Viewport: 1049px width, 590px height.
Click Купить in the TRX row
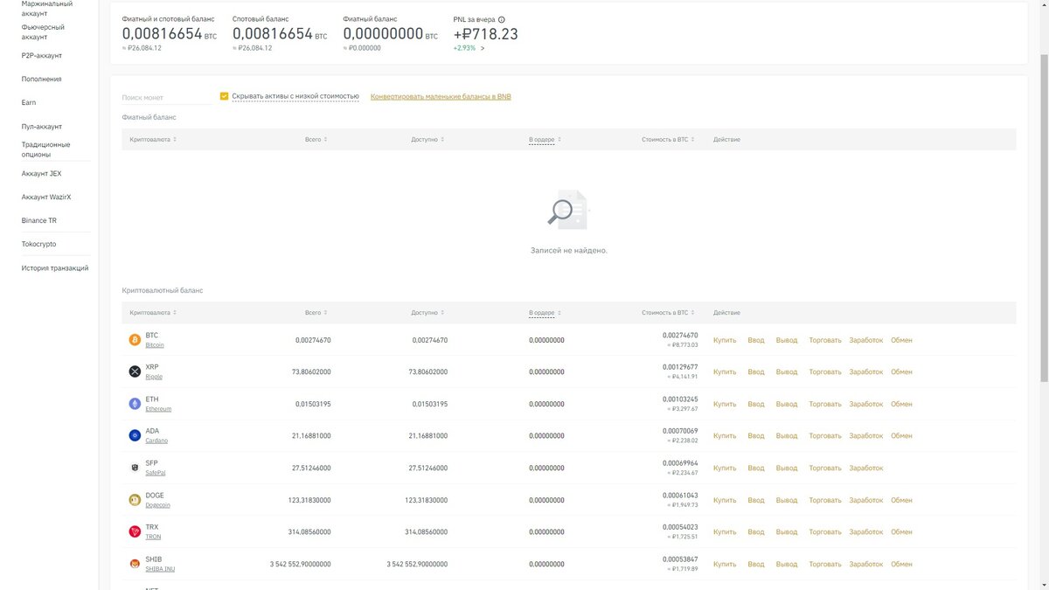725,531
